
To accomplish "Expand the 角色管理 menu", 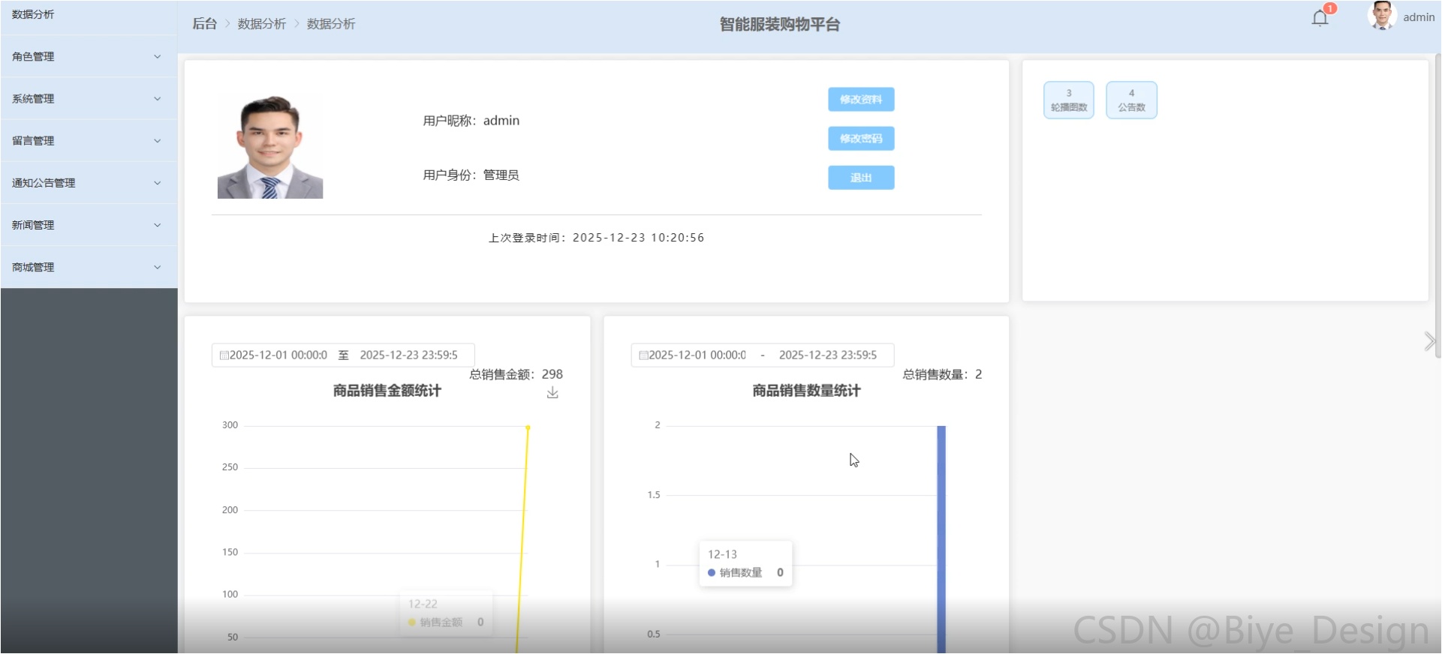I will (x=89, y=56).
